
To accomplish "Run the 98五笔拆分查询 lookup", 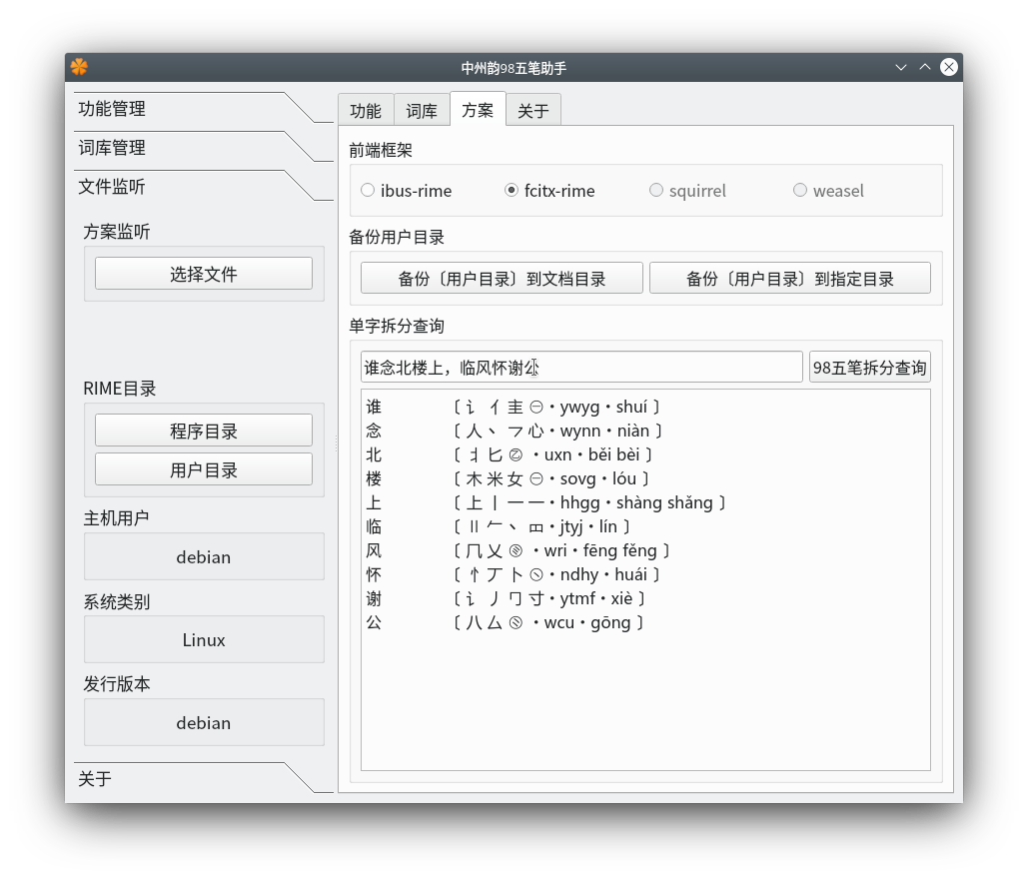I will pos(869,366).
